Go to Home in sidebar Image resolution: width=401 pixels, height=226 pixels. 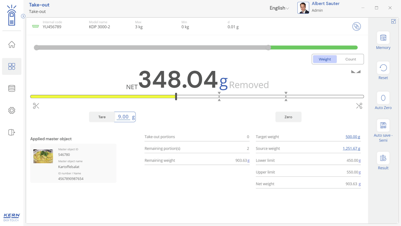click(x=12, y=45)
